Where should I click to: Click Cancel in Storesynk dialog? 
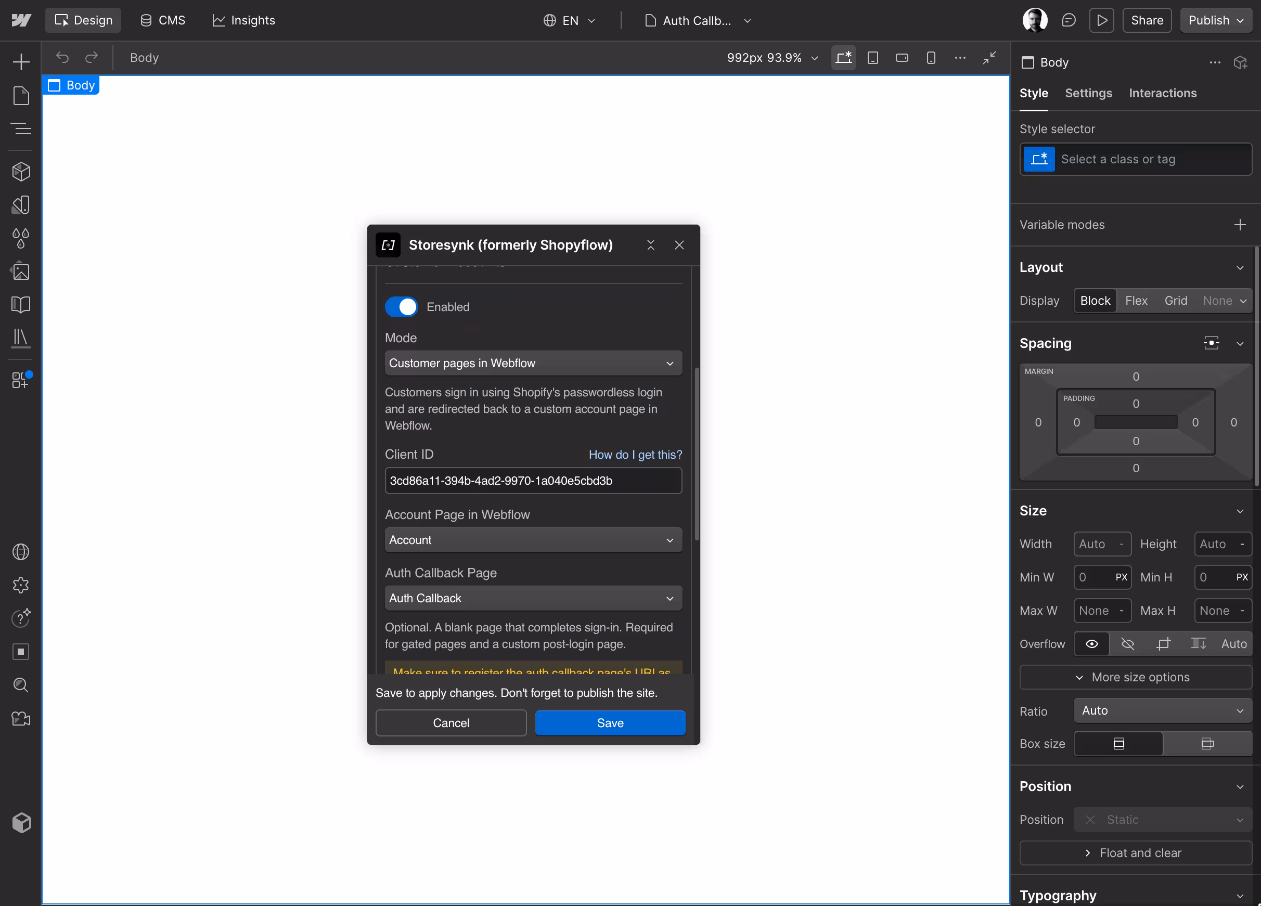pyautogui.click(x=451, y=722)
